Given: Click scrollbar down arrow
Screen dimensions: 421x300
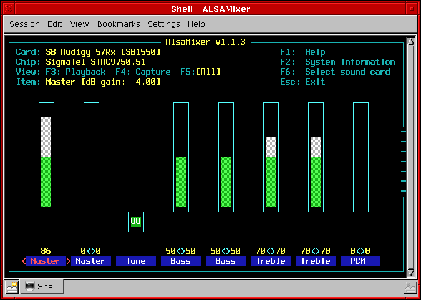Looking at the screenshot, I should [x=410, y=272].
